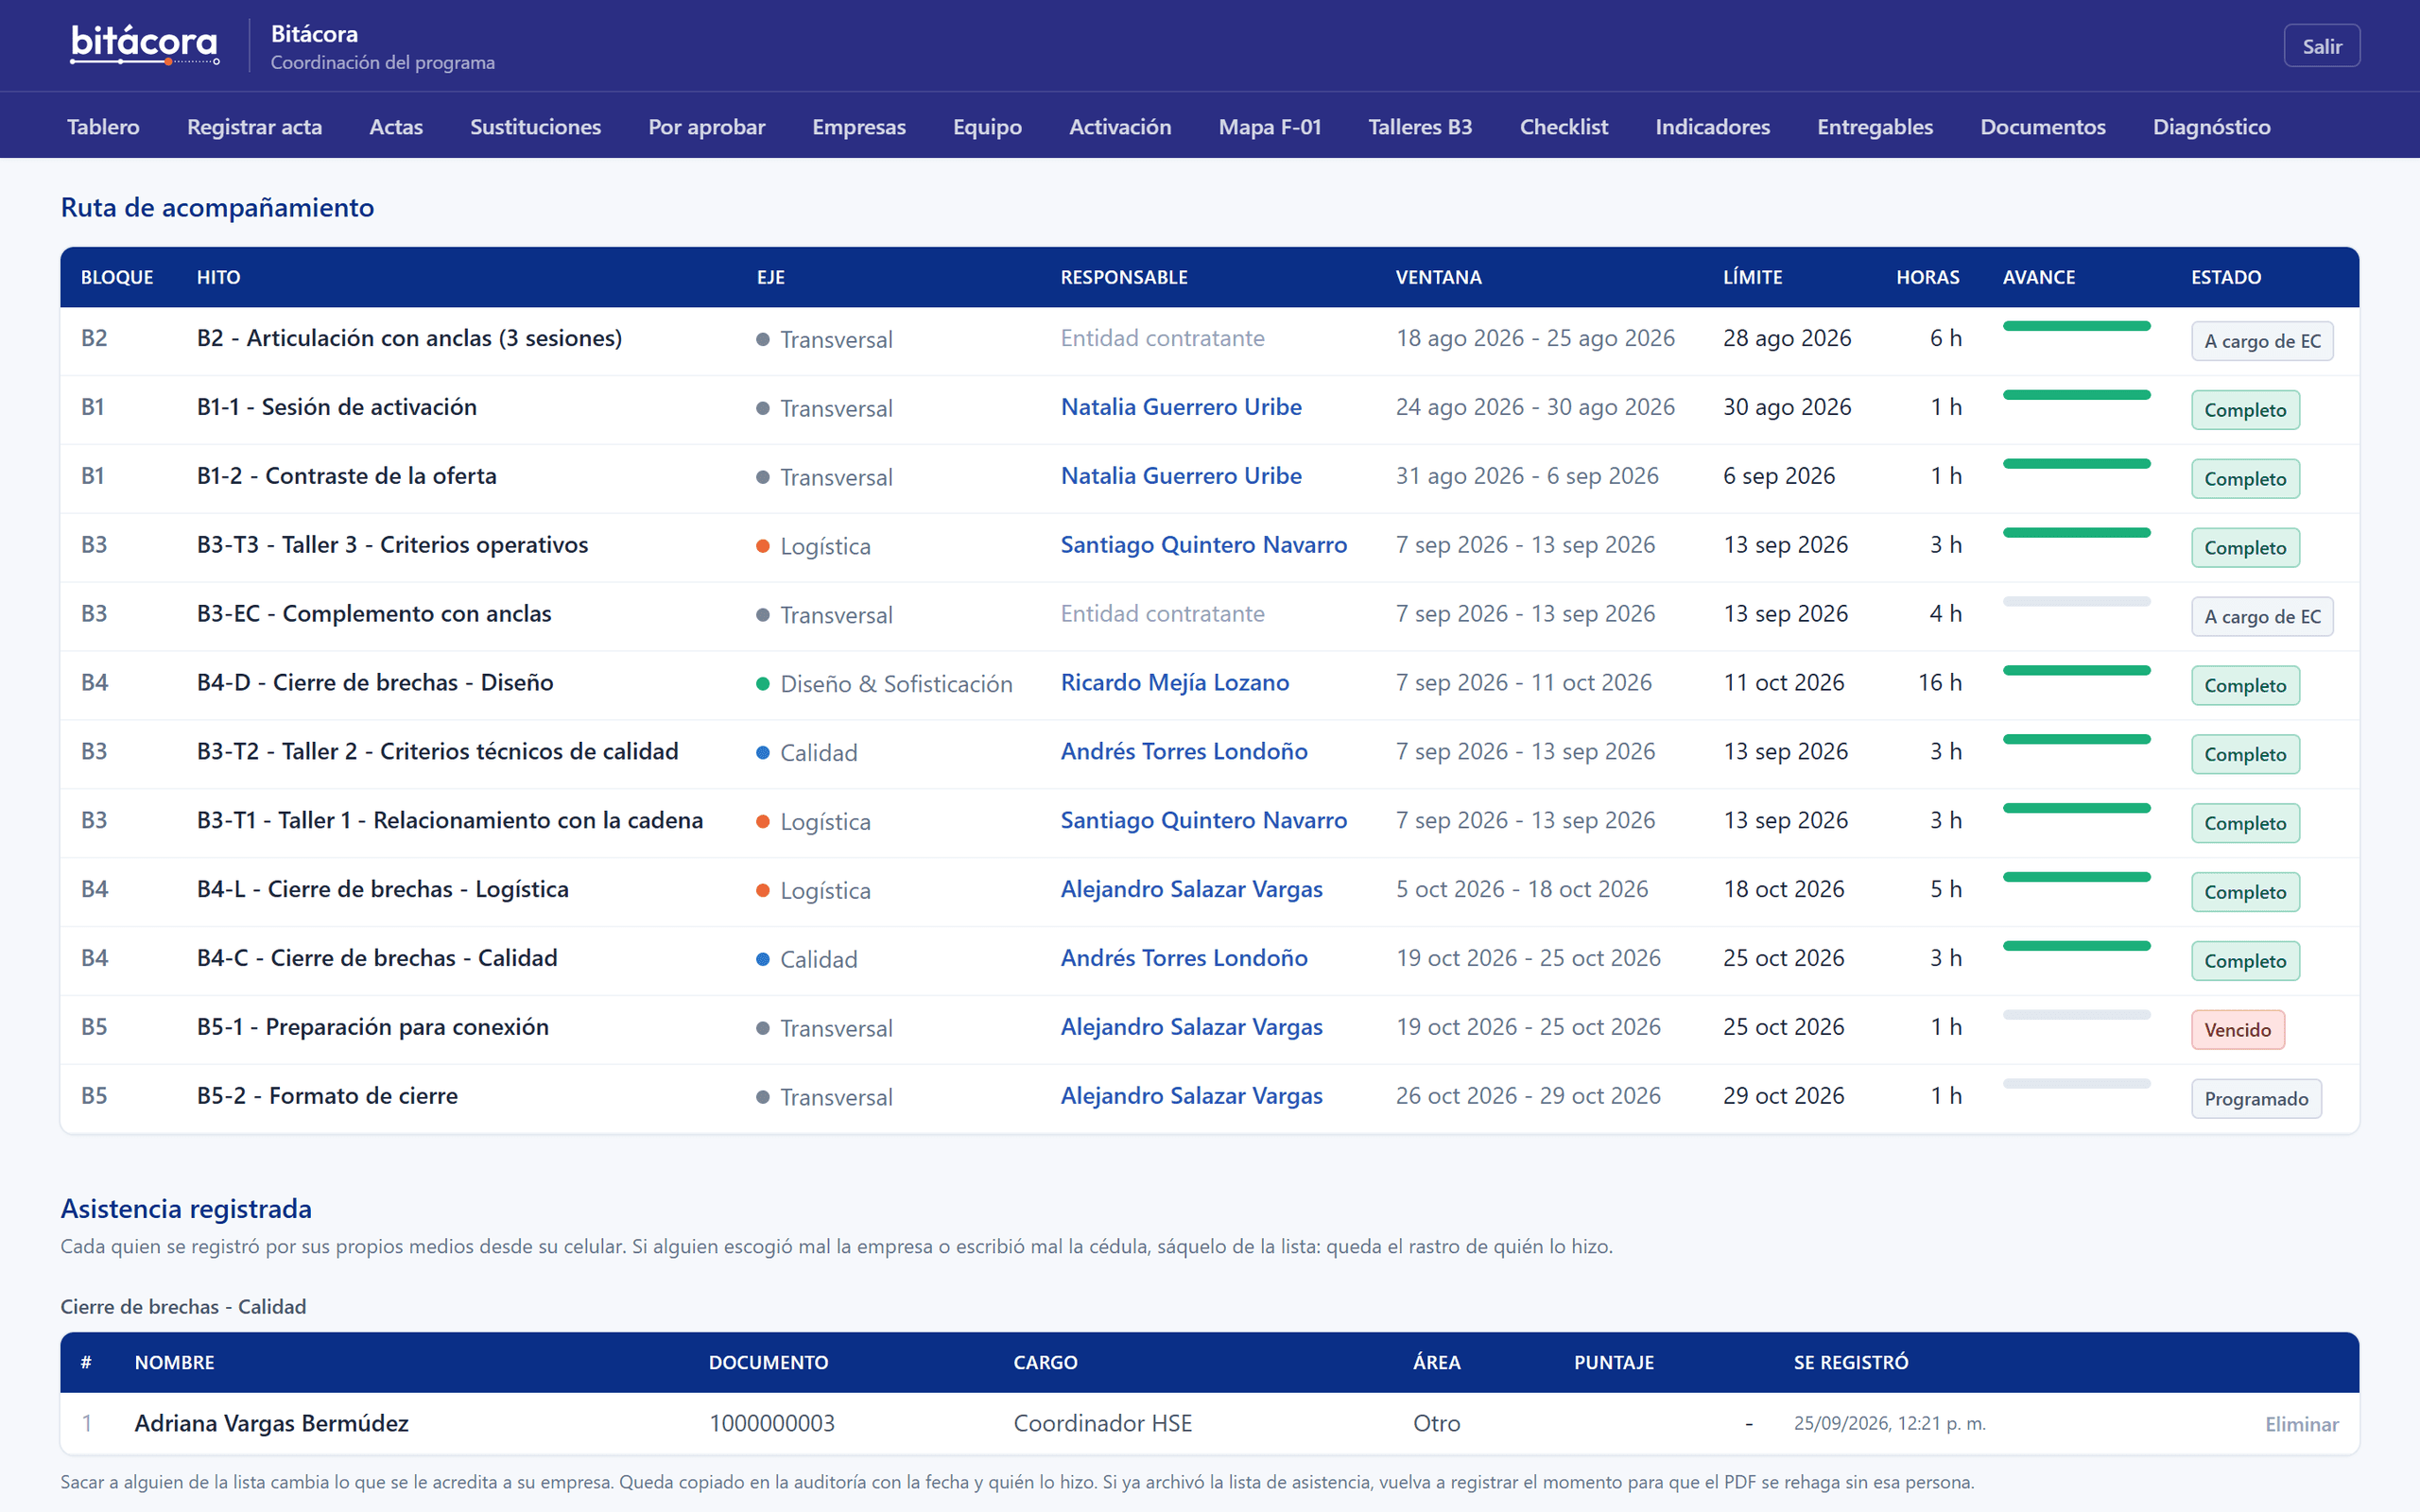Click Andrés Torres Londoño in B3-T2 row
2420x1512 pixels.
click(1184, 752)
